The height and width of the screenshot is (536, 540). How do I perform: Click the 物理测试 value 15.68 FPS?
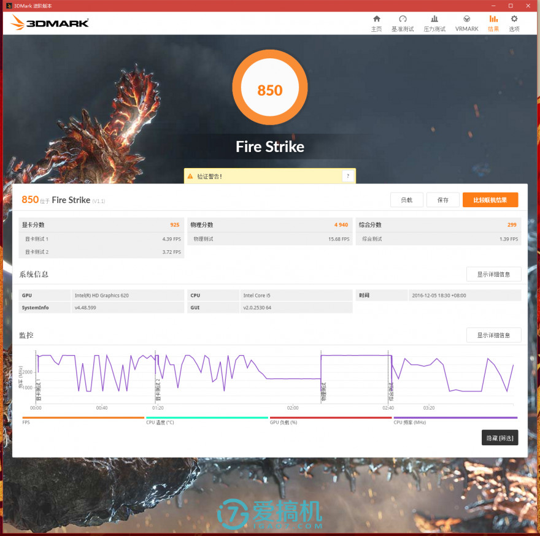point(339,239)
